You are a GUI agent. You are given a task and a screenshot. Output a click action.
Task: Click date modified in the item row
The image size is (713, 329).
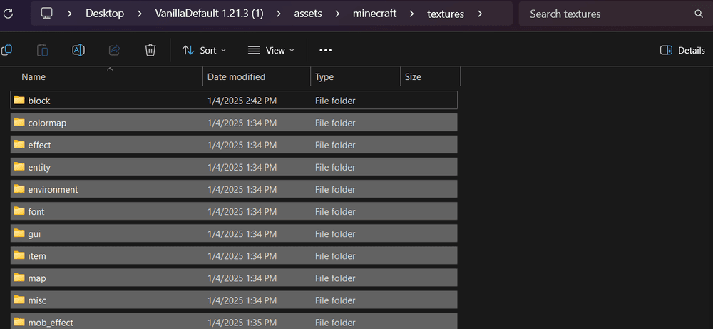coord(242,256)
